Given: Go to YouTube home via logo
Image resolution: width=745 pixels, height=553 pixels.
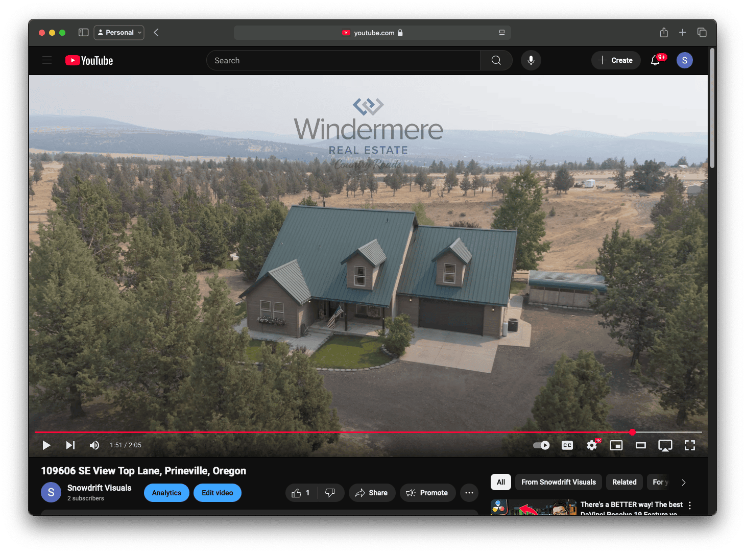Looking at the screenshot, I should tap(89, 60).
